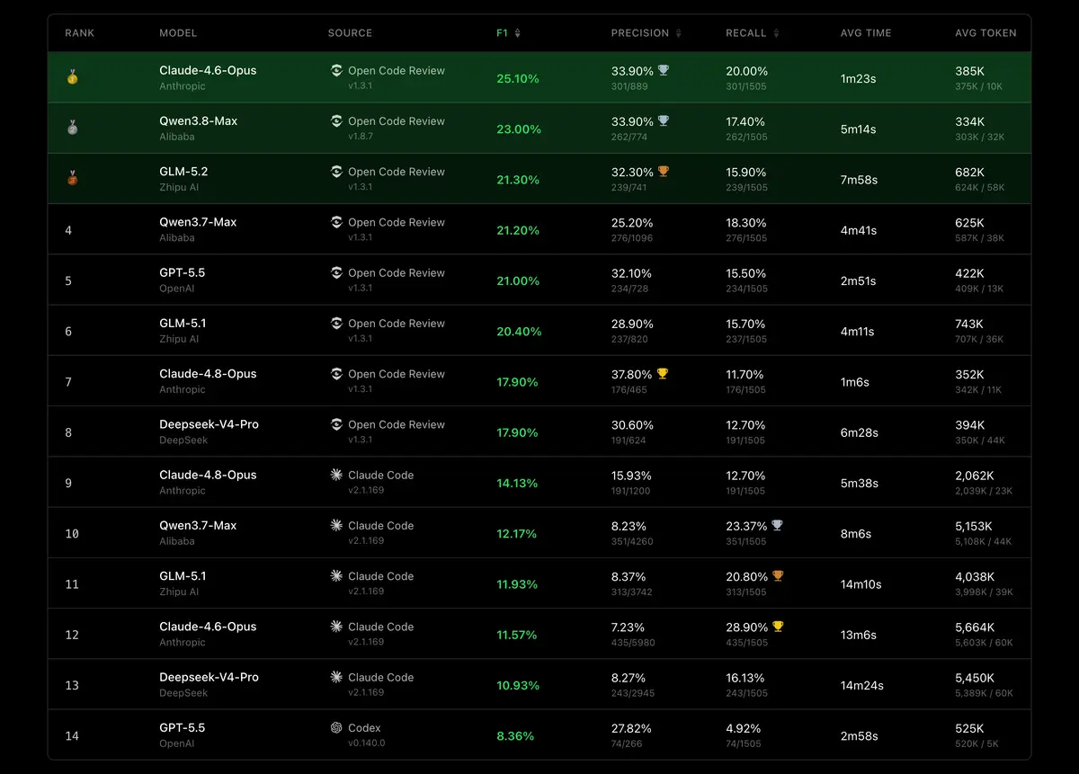Click Claude Code icon in rank 12 row

pos(336,627)
